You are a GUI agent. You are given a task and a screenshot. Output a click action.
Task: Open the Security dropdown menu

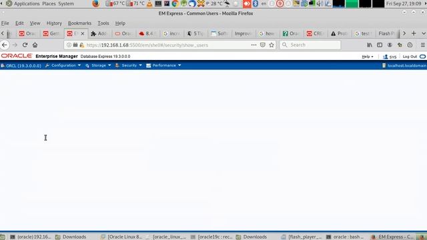(129, 65)
